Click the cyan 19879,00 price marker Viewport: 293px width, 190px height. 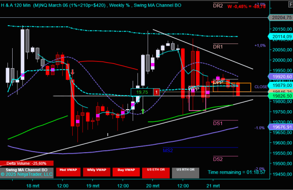pyautogui.click(x=280, y=85)
